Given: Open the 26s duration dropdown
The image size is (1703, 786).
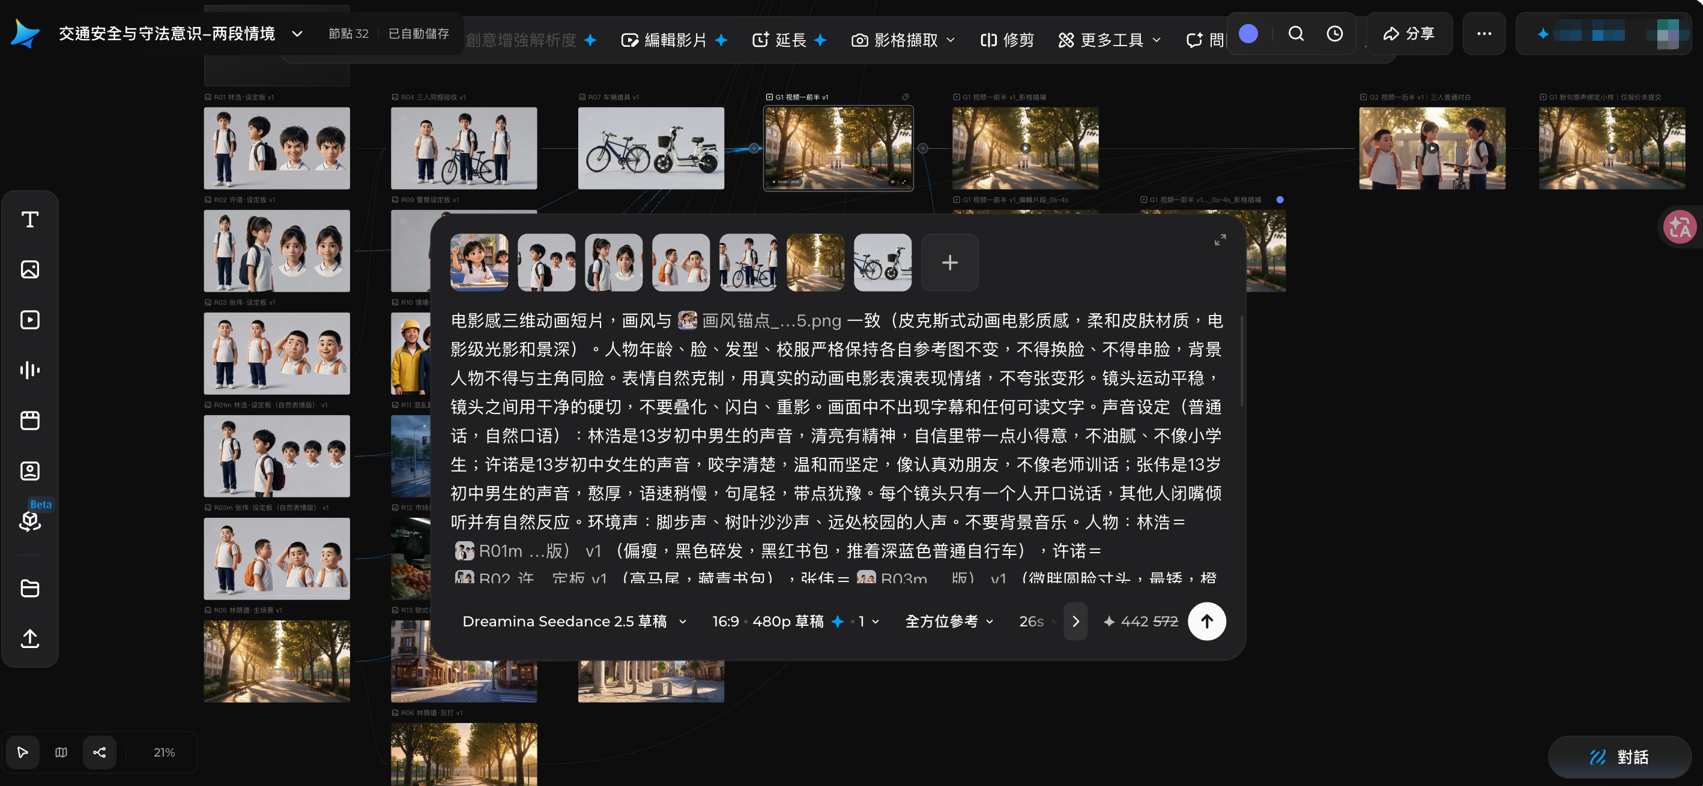Looking at the screenshot, I should pyautogui.click(x=1037, y=622).
